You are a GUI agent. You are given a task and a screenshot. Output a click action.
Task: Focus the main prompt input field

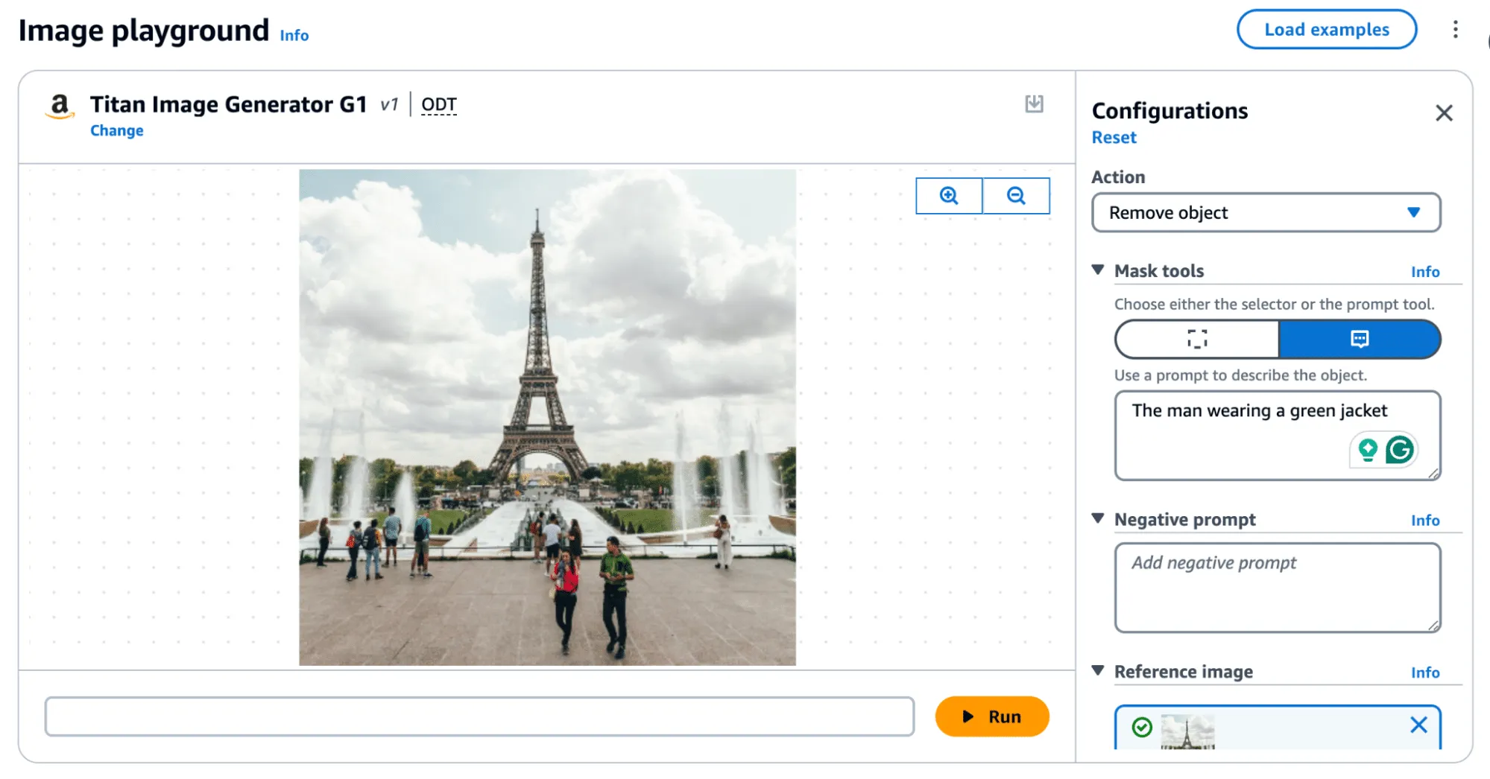(479, 716)
